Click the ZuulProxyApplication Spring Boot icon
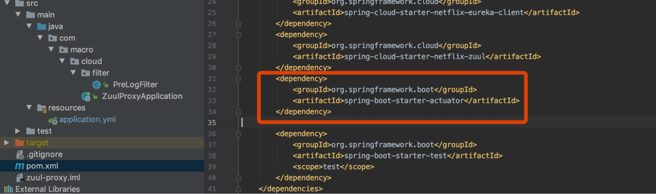656x194 pixels. coord(86,96)
